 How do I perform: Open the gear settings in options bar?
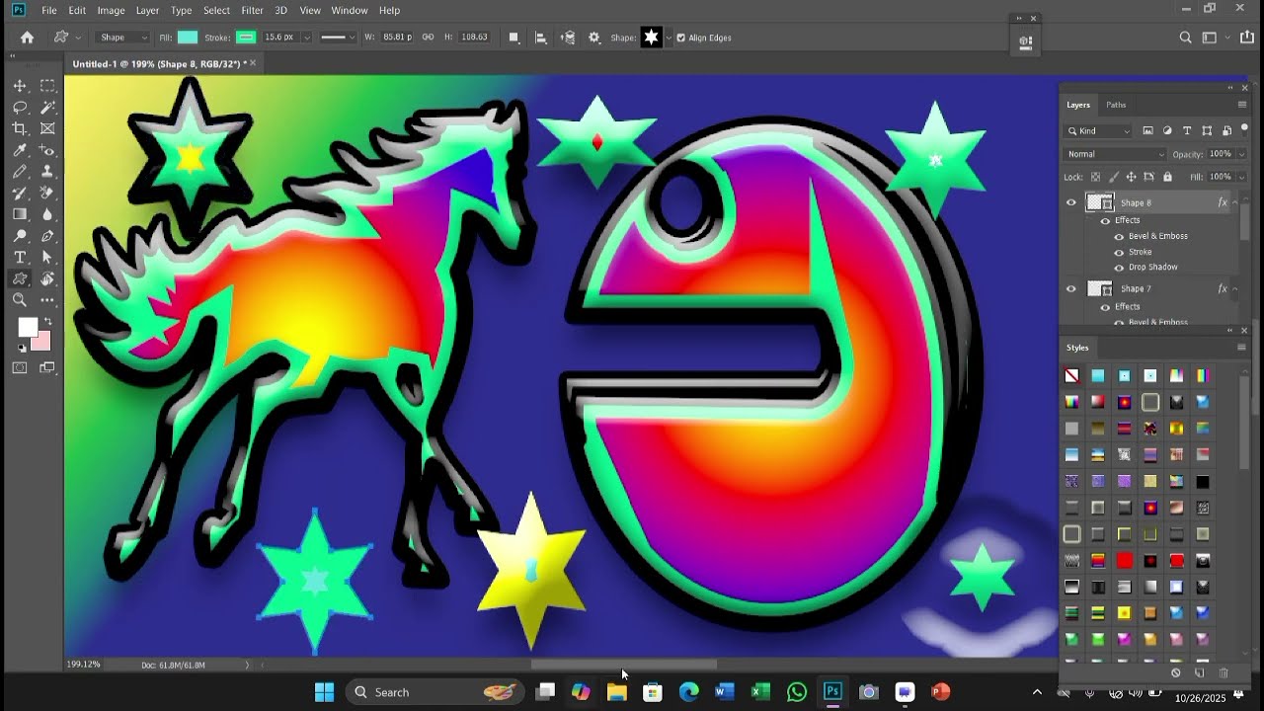point(593,38)
